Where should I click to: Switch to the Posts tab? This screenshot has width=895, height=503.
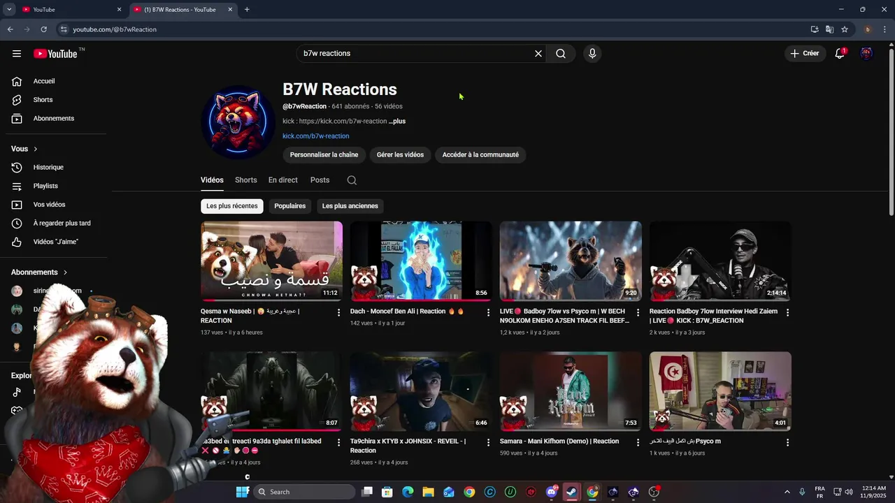pyautogui.click(x=320, y=180)
